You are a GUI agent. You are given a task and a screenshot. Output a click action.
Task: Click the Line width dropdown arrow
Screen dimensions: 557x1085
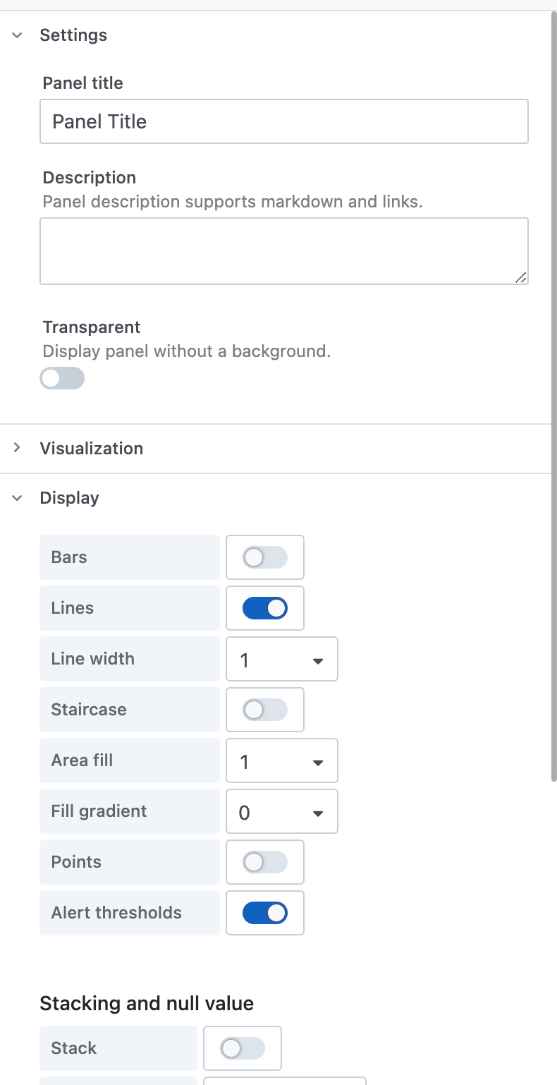(x=318, y=661)
